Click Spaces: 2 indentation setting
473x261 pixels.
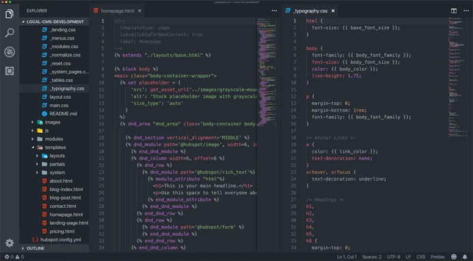click(372, 257)
